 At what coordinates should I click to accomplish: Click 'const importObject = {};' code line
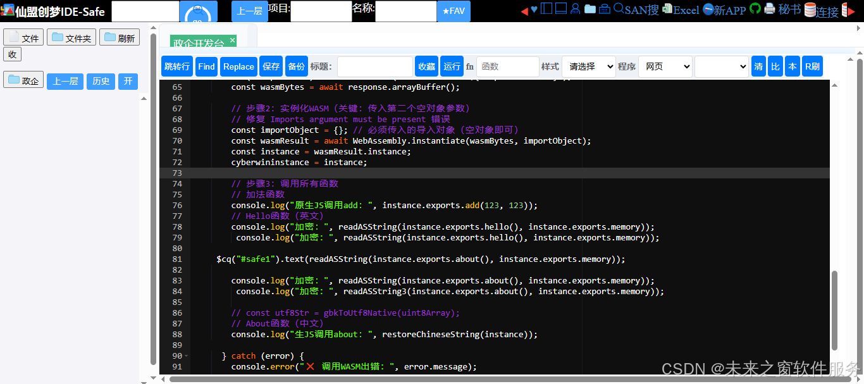[290, 130]
